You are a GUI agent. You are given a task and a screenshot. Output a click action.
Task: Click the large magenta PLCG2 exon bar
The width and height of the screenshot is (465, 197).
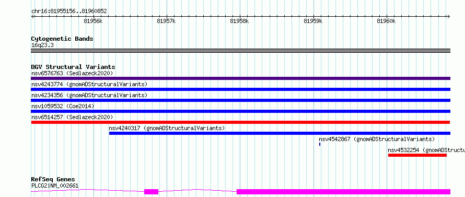[x=343, y=192]
